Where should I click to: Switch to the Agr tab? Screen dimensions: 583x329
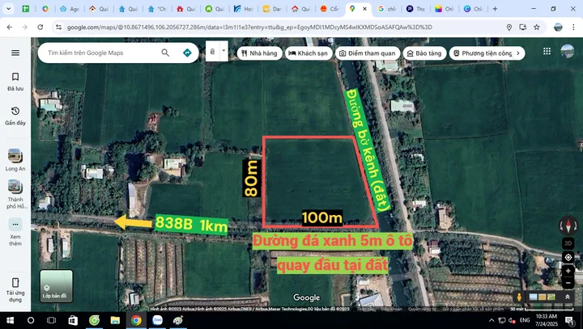(x=70, y=9)
